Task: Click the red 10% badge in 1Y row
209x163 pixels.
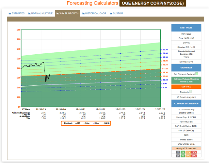Action: 194,152
